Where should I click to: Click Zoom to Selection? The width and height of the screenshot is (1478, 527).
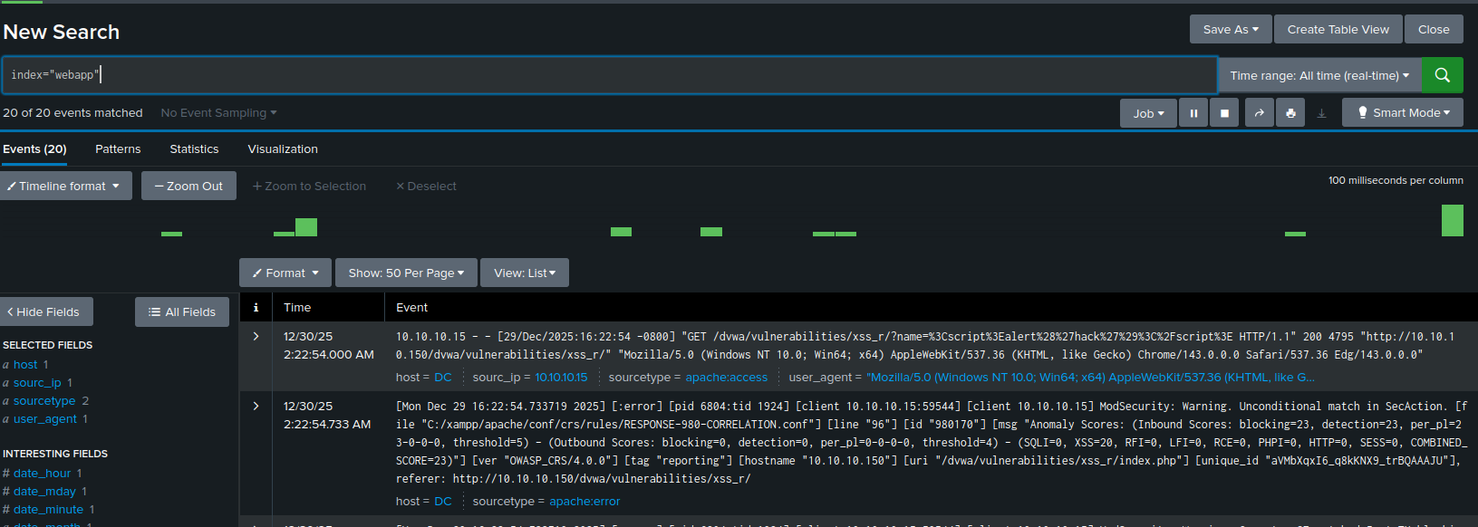(310, 186)
